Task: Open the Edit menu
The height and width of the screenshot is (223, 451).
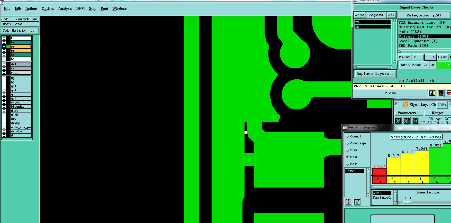Action: tap(18, 8)
